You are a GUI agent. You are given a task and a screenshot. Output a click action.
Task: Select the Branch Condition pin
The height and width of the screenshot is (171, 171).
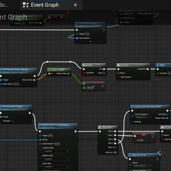pyautogui.click(x=84, y=73)
